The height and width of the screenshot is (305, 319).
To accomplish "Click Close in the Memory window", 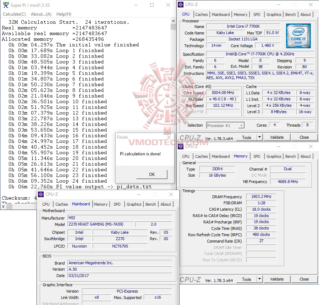I will point(304,279).
